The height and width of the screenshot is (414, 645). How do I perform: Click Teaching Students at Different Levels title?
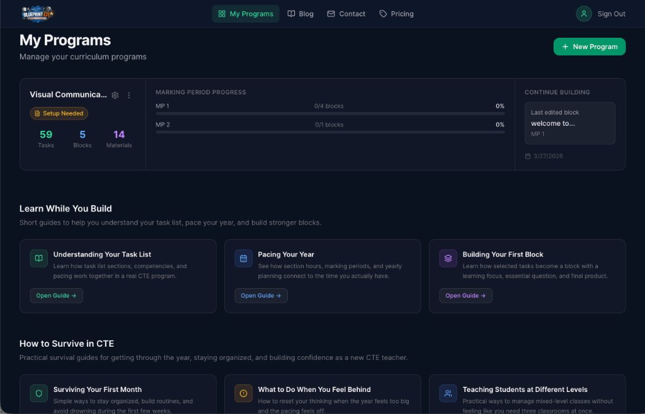[525, 389]
